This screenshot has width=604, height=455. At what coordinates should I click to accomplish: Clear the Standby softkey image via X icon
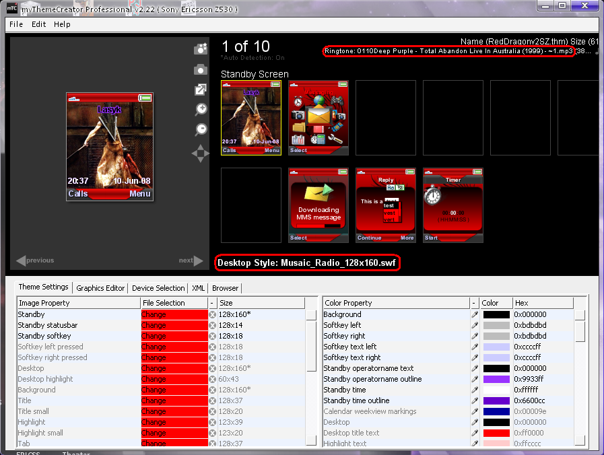(x=212, y=336)
